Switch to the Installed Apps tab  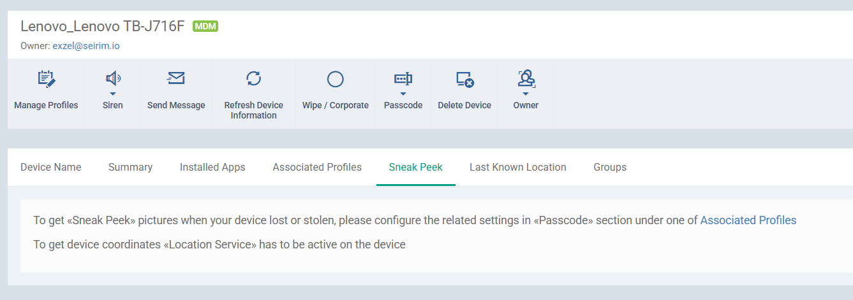coord(212,167)
